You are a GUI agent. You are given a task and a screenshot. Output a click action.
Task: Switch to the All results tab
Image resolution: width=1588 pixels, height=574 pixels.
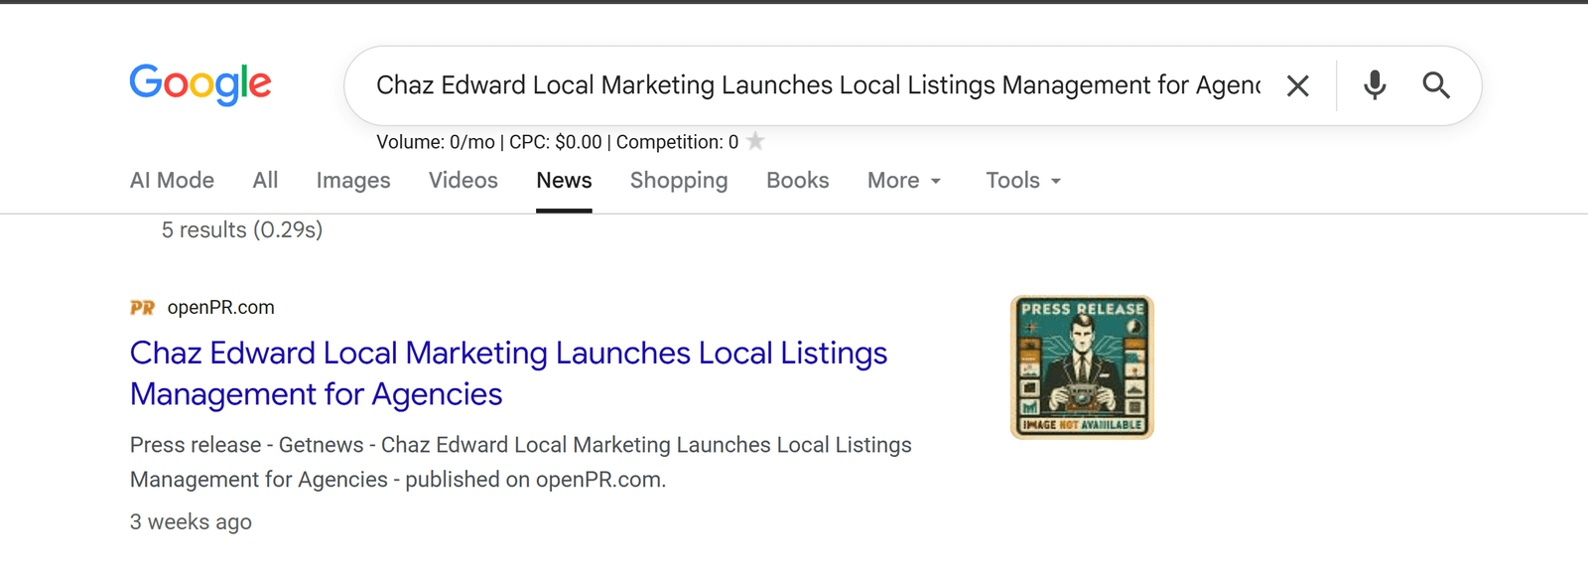[x=265, y=181]
